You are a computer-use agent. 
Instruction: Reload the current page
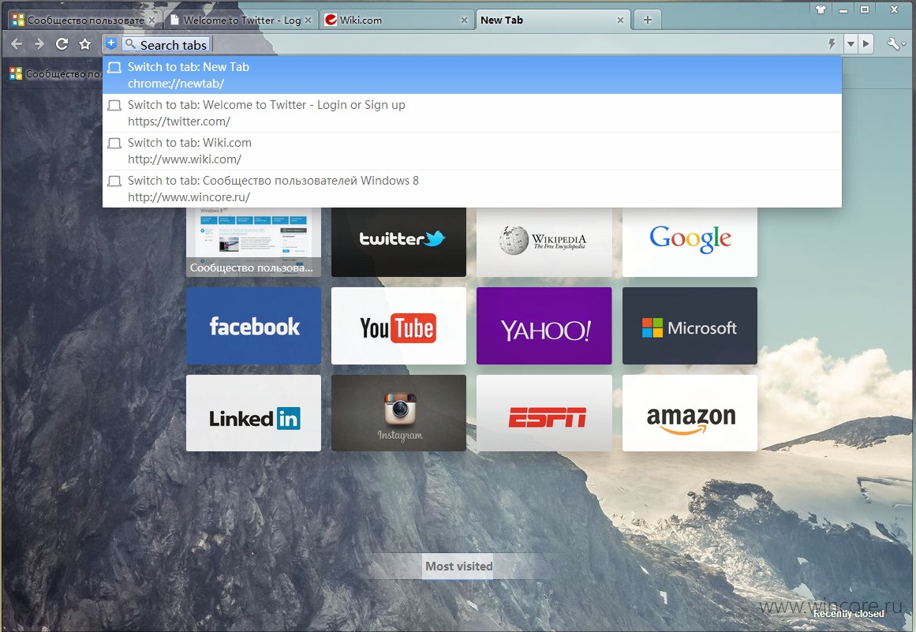click(62, 44)
